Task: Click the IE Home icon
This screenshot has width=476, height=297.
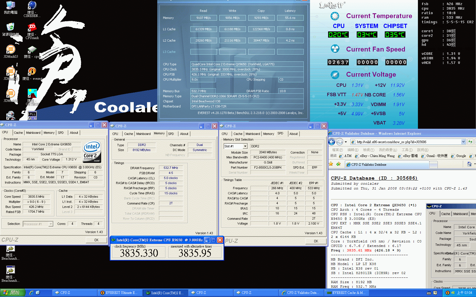Action: [x=469, y=164]
